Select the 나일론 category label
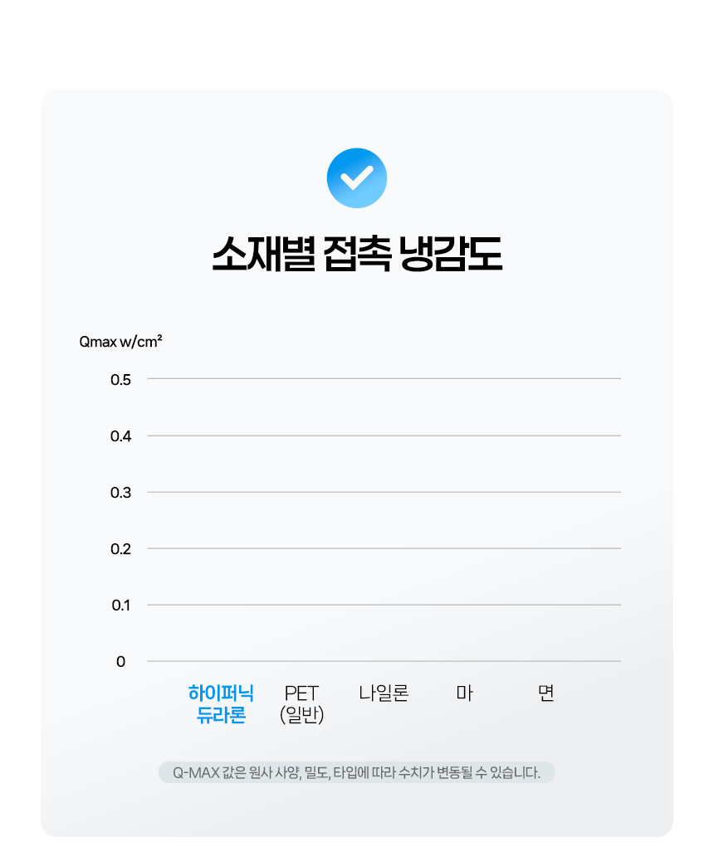Viewport: 714px width, 866px height. point(384,693)
